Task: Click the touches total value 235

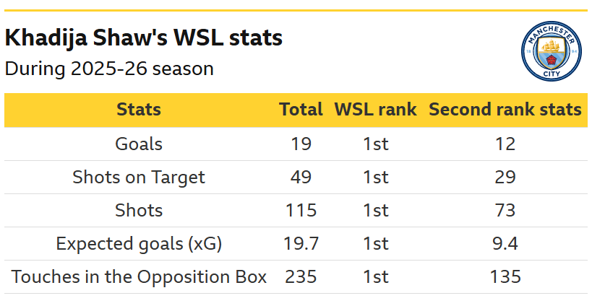Action: coord(301,277)
